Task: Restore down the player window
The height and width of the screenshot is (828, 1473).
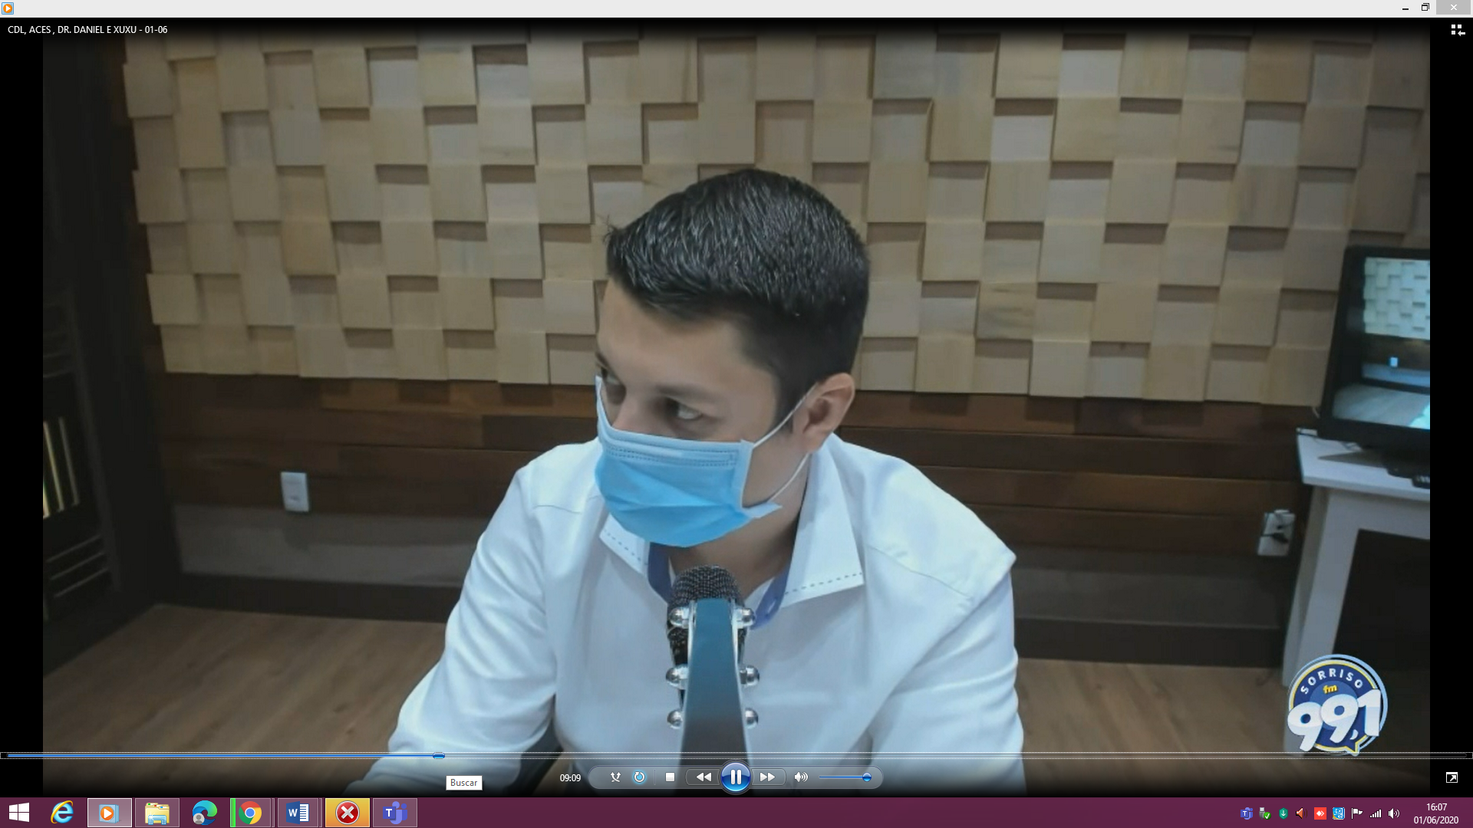Action: [x=1425, y=8]
